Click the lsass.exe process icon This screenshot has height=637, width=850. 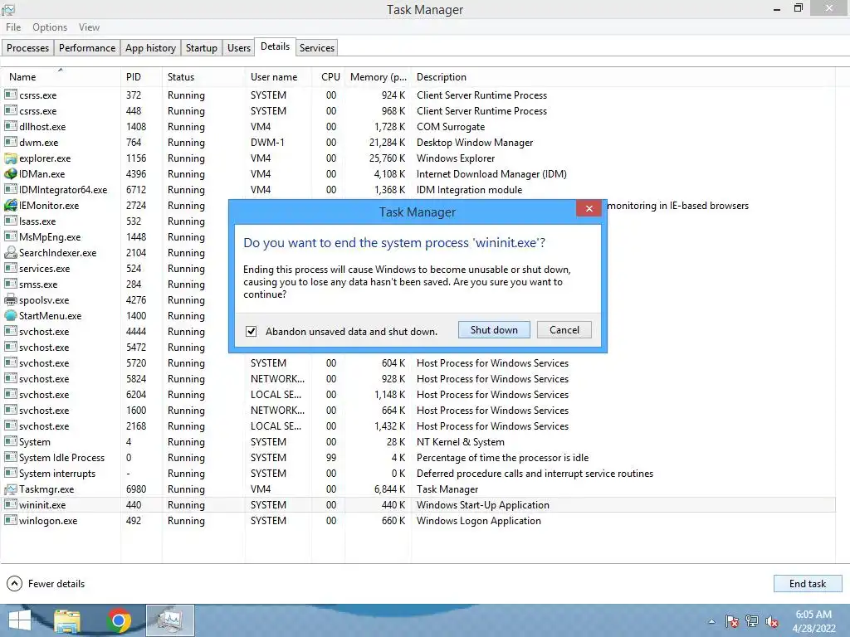pyautogui.click(x=10, y=221)
